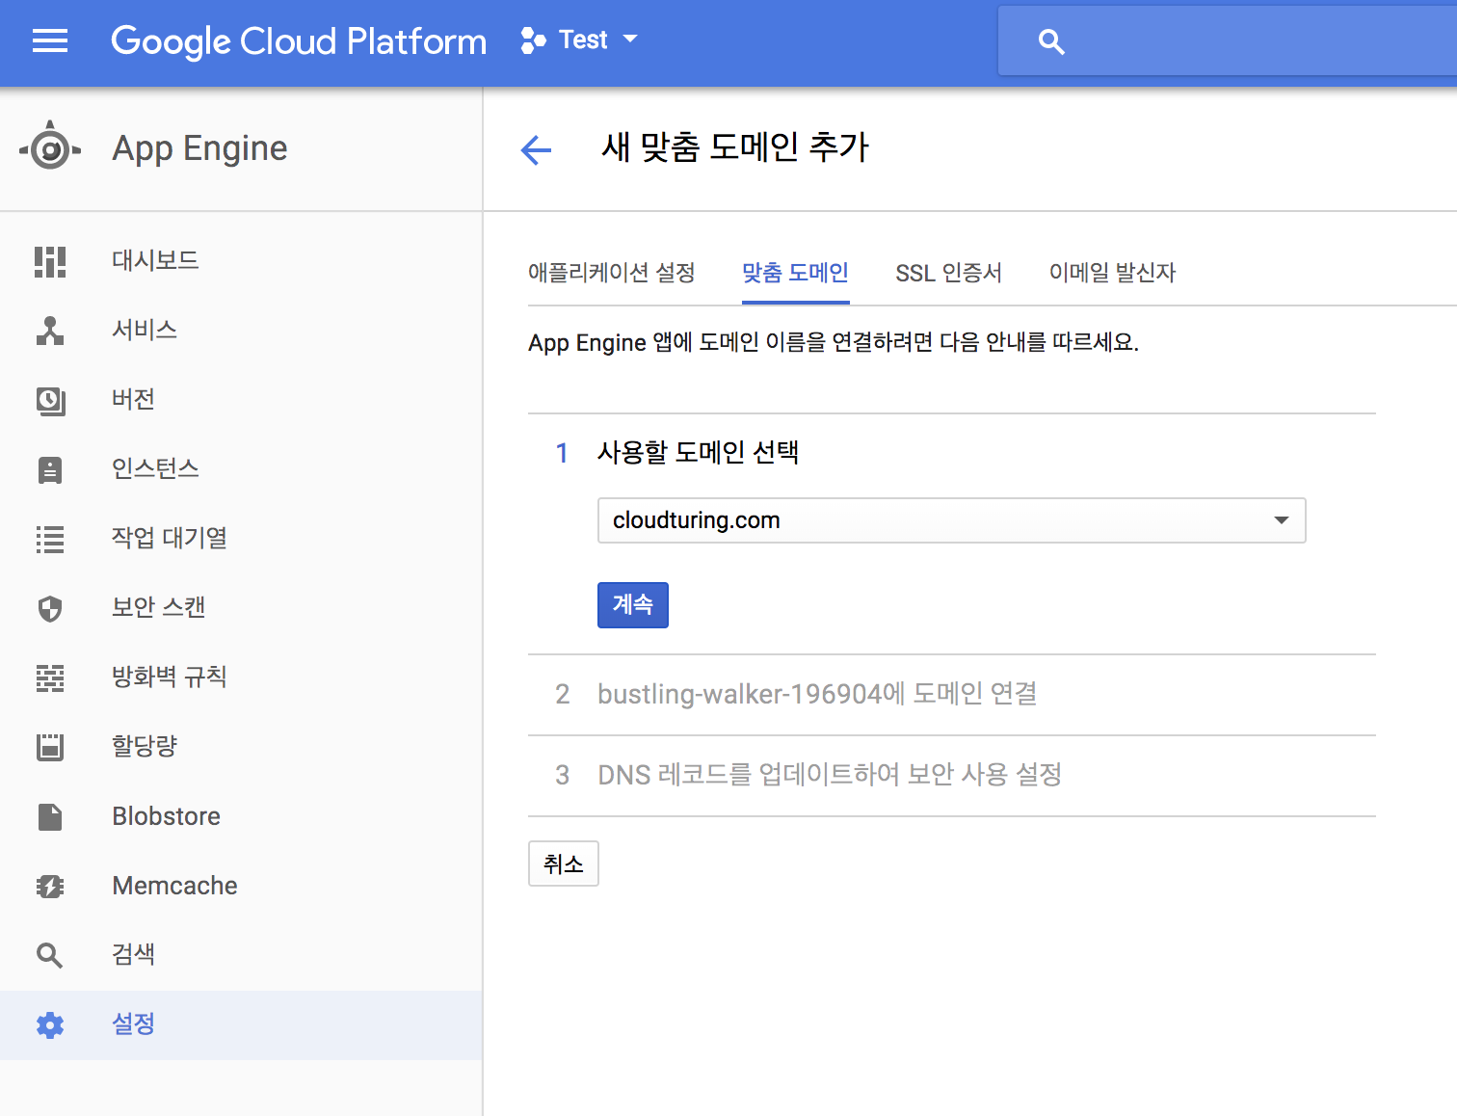Open the 대시보드 menu item
Image resolution: width=1457 pixels, height=1116 pixels.
(x=241, y=260)
